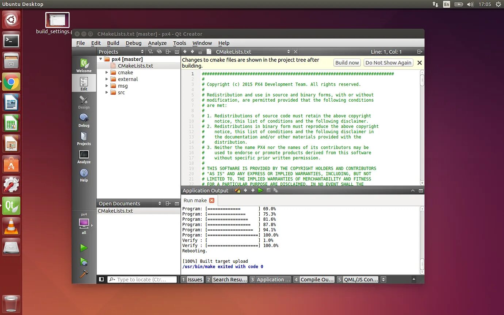504x315 pixels.
Task: Split the Open Documents panel
Action: pyautogui.click(x=168, y=204)
